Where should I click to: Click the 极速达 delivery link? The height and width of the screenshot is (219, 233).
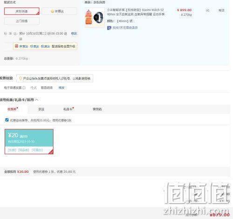pos(45,46)
